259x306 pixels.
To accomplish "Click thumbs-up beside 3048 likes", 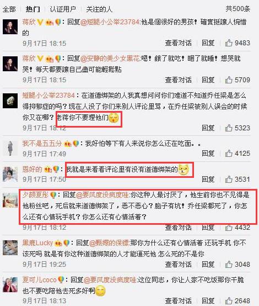I will (x=229, y=264).
